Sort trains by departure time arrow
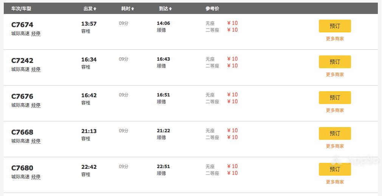 (x=95, y=9)
